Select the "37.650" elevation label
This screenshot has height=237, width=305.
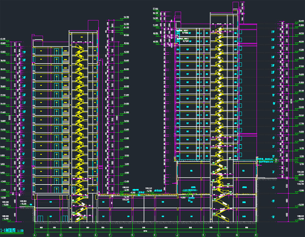(x=301, y=66)
